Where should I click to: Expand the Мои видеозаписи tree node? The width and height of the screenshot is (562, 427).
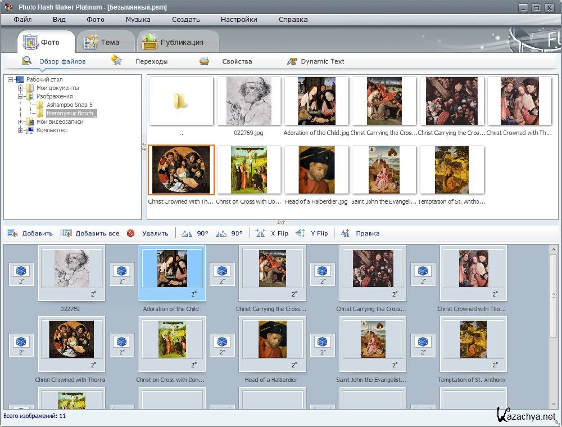(x=21, y=122)
